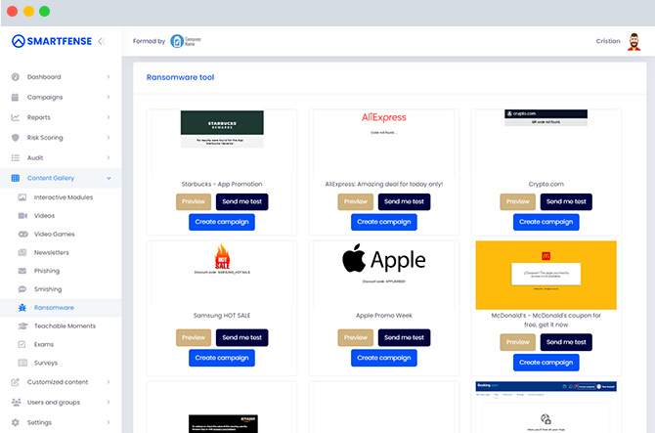Click the Smishing chat bubble icon
Viewport: 655px width, 433px height.
(22, 289)
